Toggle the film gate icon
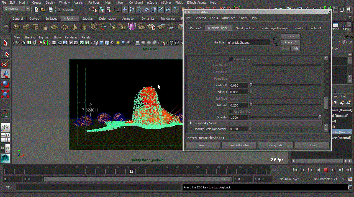Viewport: 354px width, 197px height. click(60, 43)
